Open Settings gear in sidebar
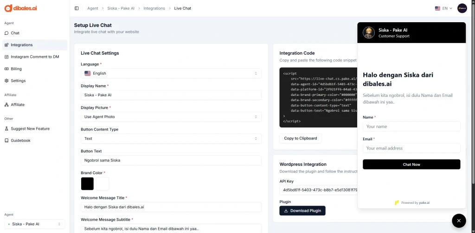Image resolution: width=475 pixels, height=233 pixels. pos(6,81)
